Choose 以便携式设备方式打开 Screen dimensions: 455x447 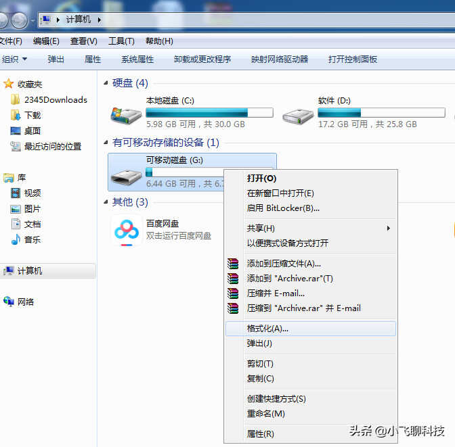coord(311,243)
